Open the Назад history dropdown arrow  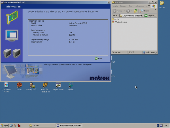click(124, 11)
